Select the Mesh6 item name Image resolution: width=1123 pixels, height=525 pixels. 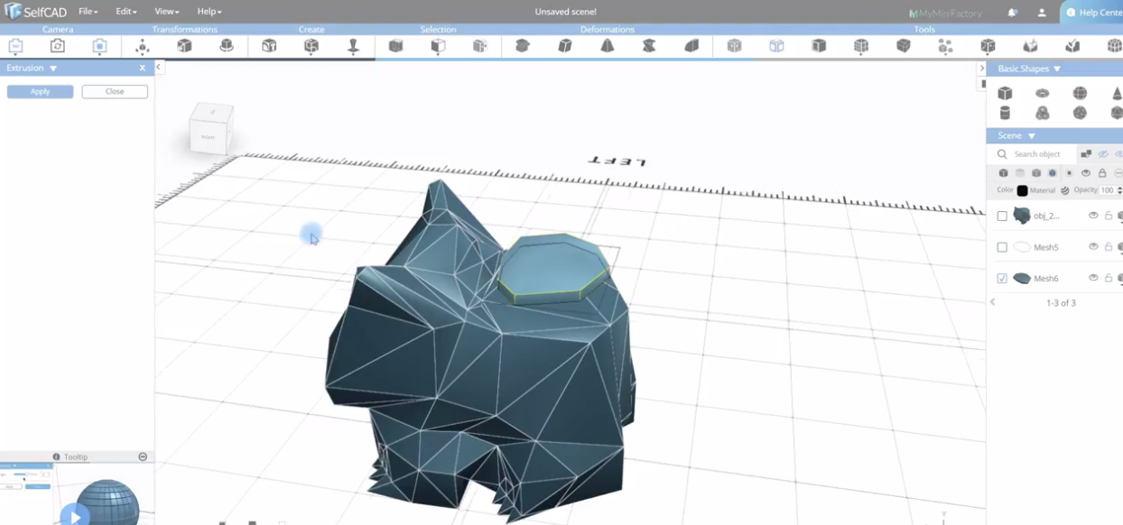click(x=1046, y=279)
